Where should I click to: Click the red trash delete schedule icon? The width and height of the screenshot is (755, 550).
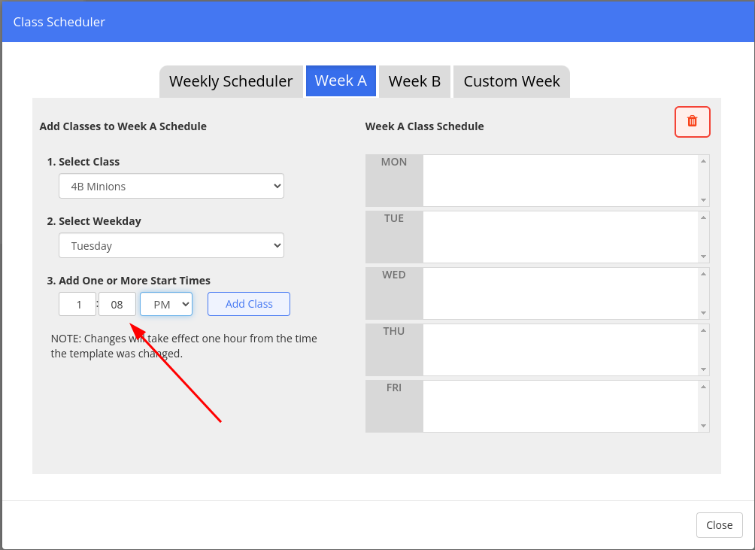coord(692,122)
